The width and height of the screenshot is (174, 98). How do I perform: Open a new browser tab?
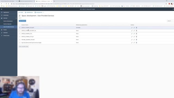tap(54, 1)
